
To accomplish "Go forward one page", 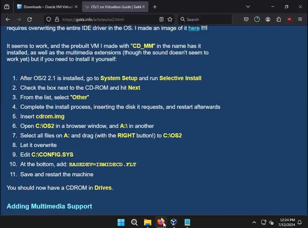I will tap(19, 19).
